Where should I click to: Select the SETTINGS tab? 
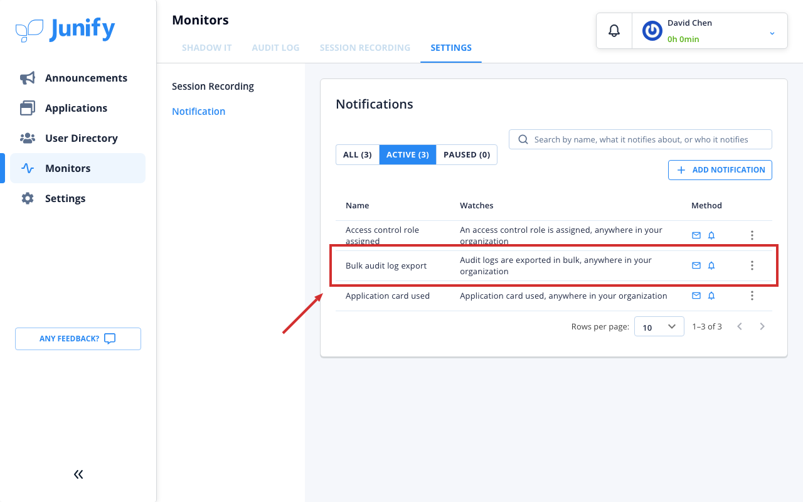click(451, 48)
